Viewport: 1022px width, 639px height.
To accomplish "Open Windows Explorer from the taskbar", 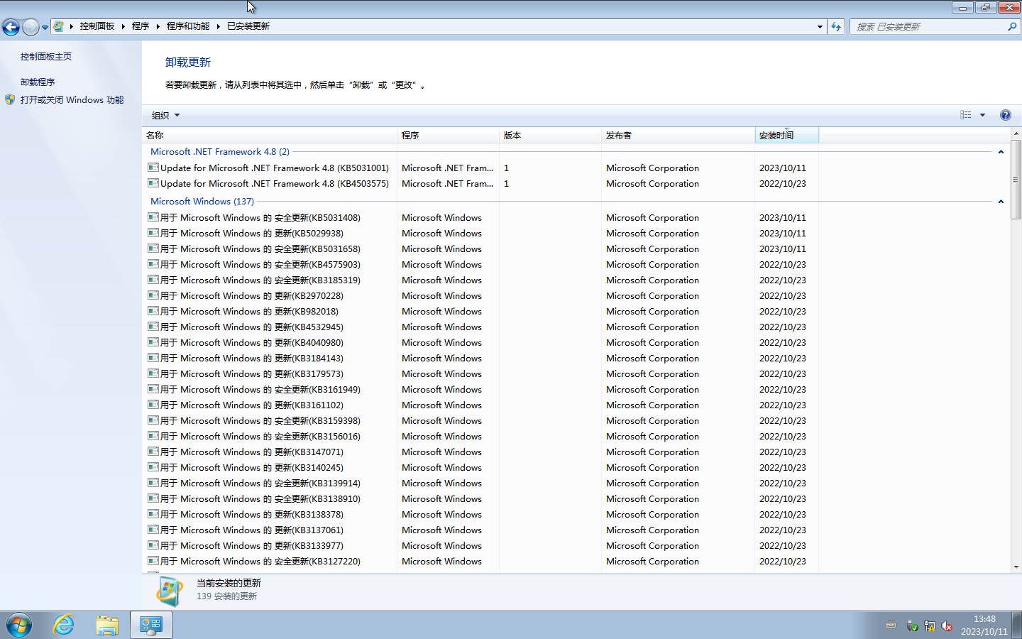I will (x=107, y=625).
